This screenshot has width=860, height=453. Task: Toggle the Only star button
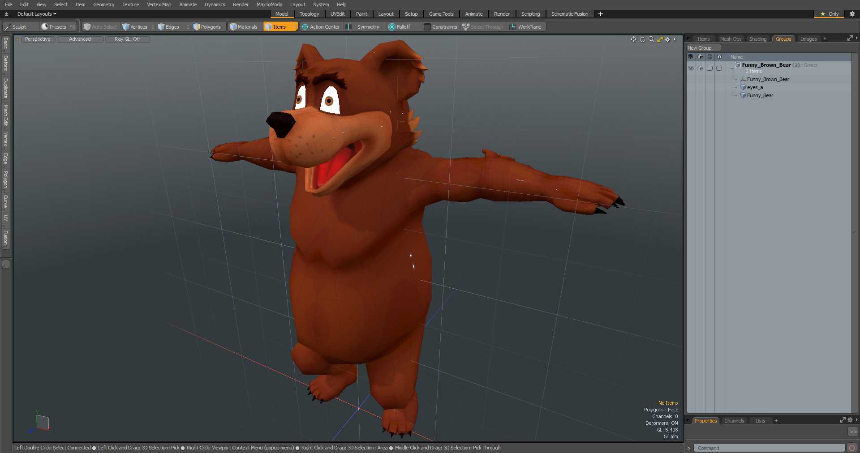tap(829, 14)
